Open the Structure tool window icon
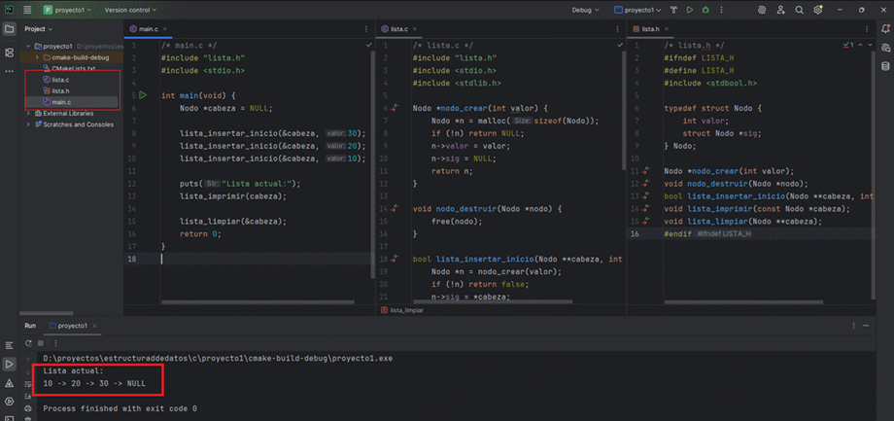Viewport: 894px width, 421px height. pyautogui.click(x=10, y=52)
